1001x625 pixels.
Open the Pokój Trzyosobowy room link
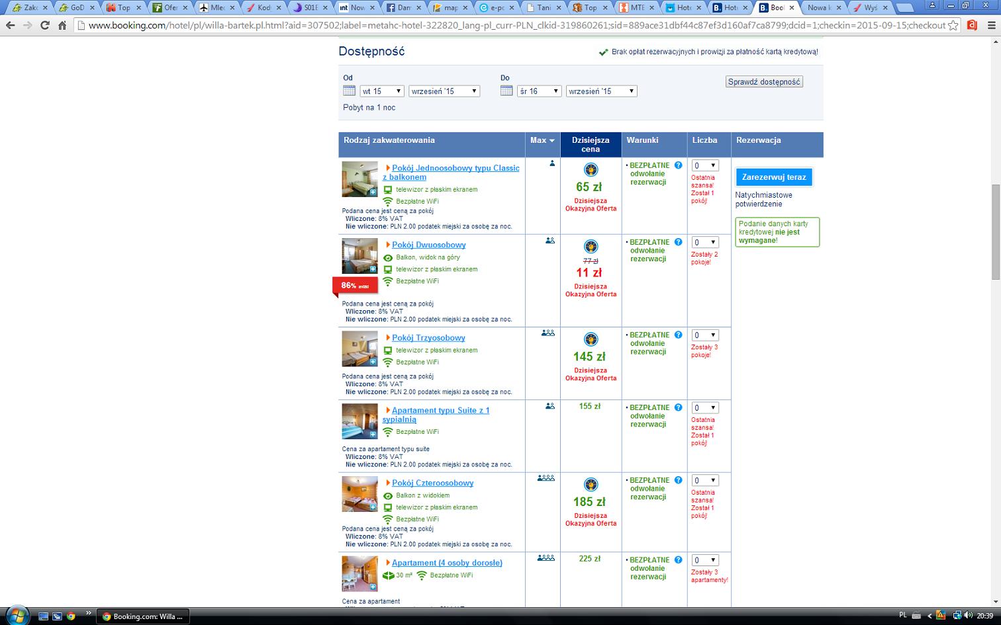(428, 337)
